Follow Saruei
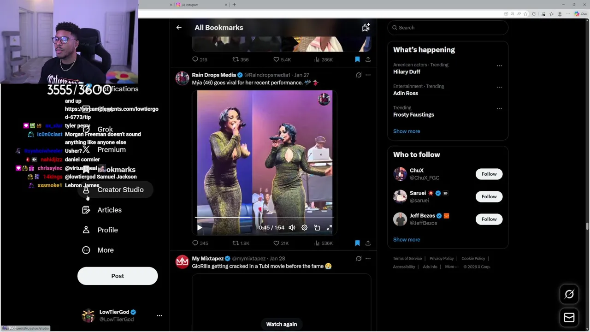Image resolution: width=590 pixels, height=332 pixels. point(489,196)
